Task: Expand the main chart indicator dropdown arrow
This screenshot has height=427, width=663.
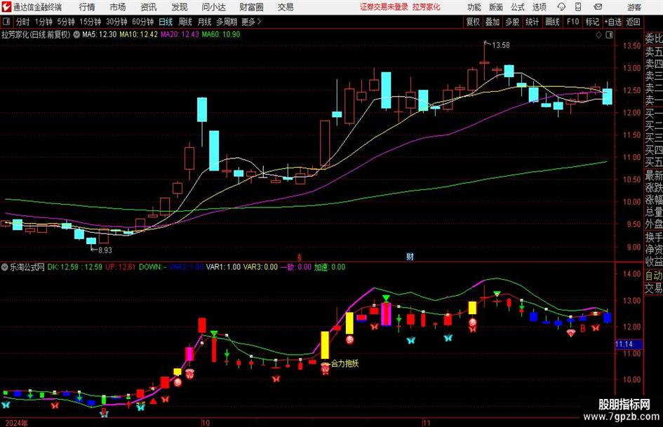Action: 76,34
